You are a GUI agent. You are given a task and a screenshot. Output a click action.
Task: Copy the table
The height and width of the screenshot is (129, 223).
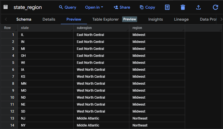pyautogui.click(x=147, y=7)
